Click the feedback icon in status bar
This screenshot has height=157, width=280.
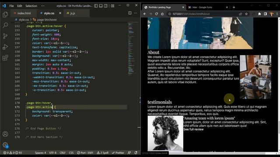point(129,153)
